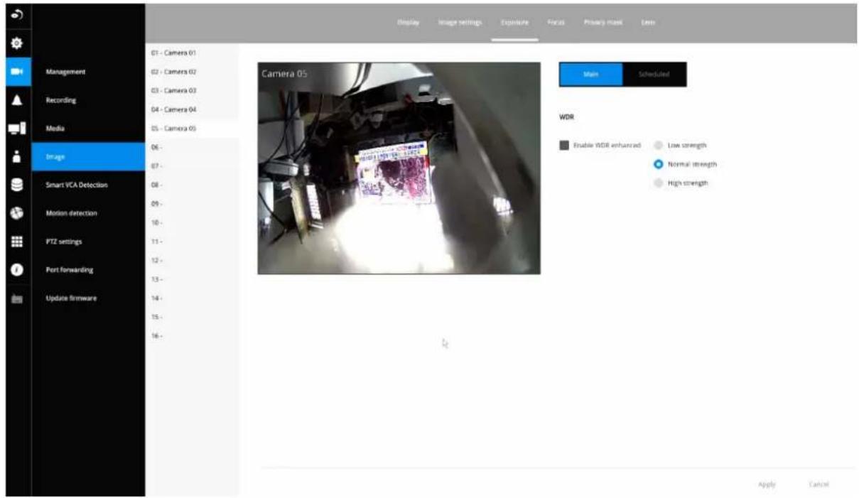This screenshot has width=859, height=498.
Task: Click the Camera 05 live preview
Action: point(399,168)
